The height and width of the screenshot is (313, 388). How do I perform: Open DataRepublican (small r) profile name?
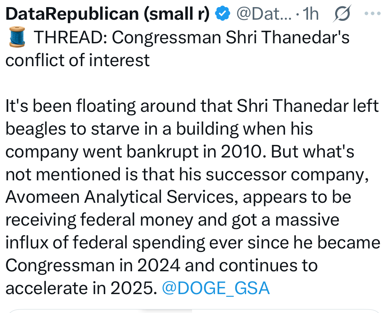pyautogui.click(x=107, y=14)
